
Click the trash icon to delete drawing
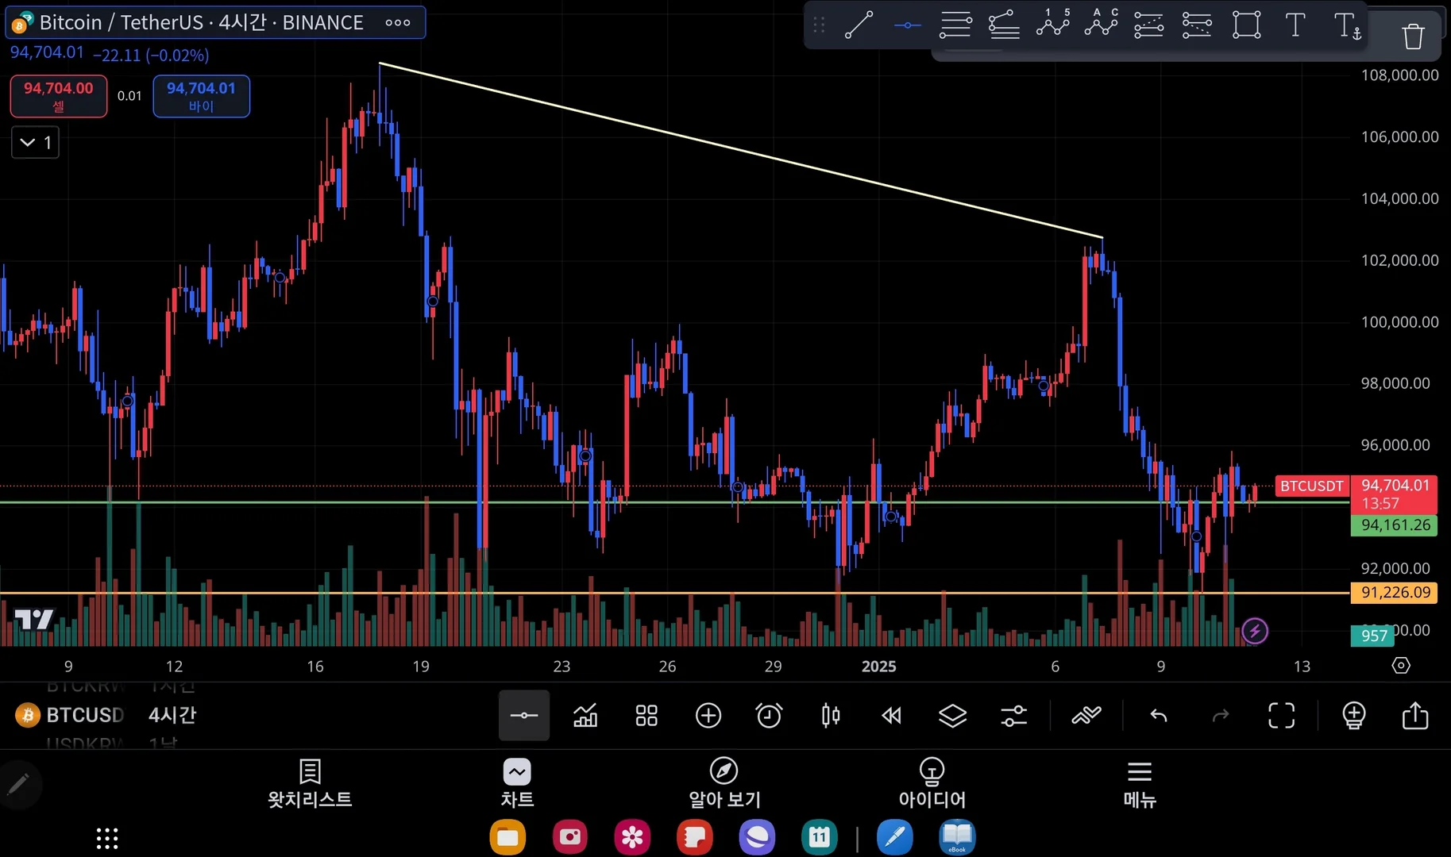[x=1413, y=37]
